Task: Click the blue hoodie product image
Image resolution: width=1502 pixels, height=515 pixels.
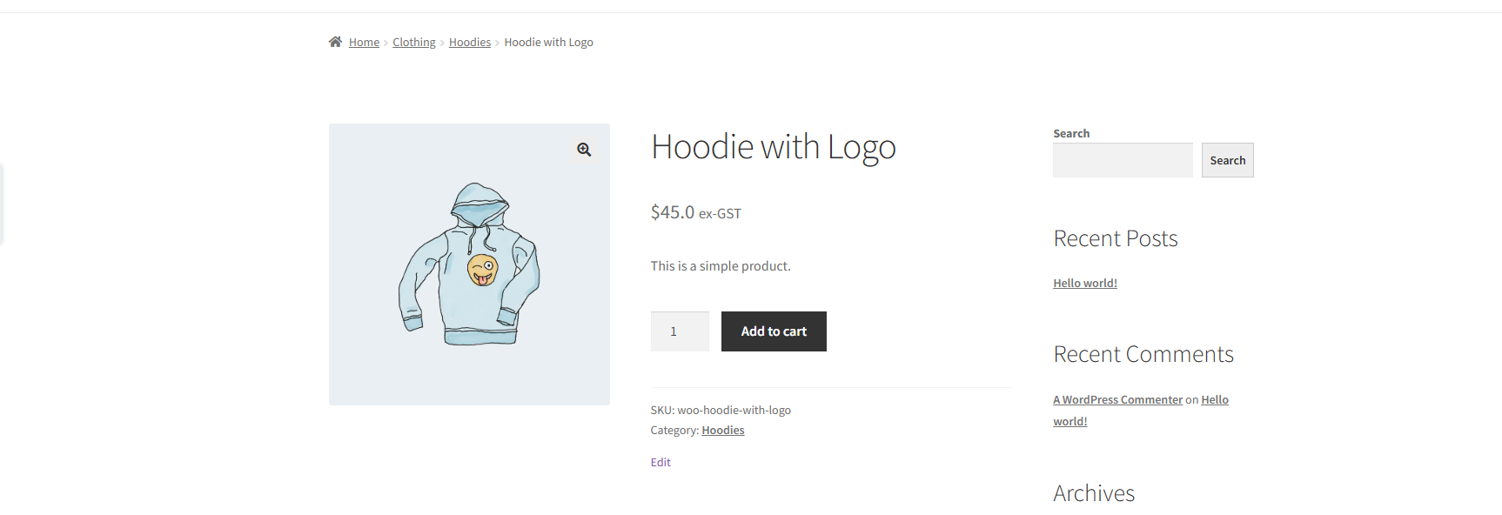Action: pos(469,264)
